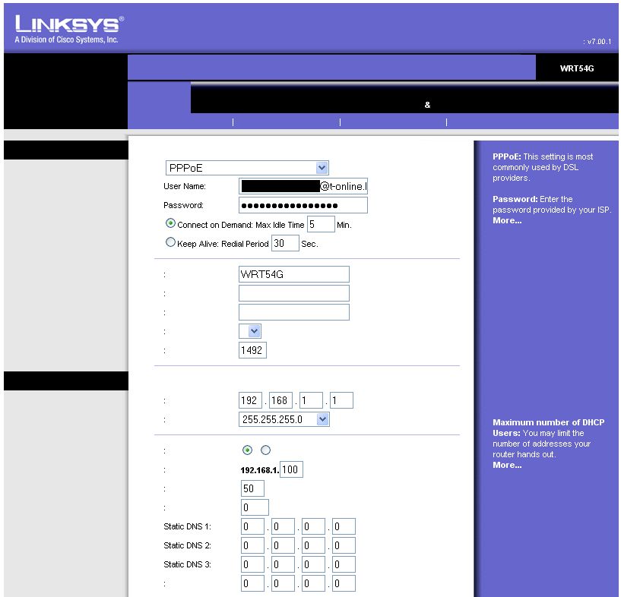Click the field showing 50
This screenshot has height=597, width=621.
(252, 488)
